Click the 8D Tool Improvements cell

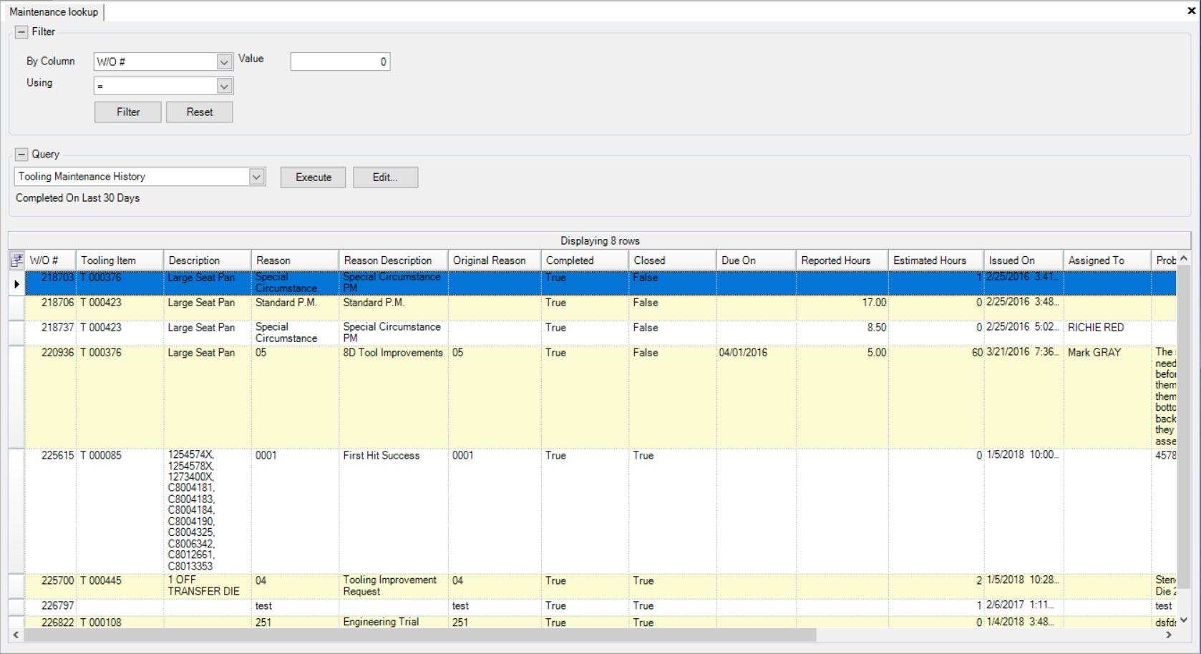[394, 397]
